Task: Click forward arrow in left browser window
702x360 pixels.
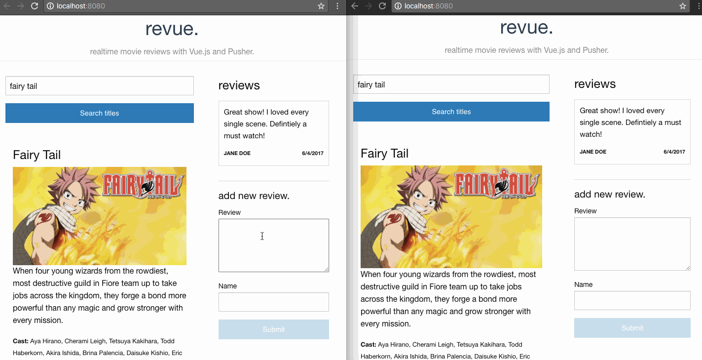Action: click(x=20, y=6)
